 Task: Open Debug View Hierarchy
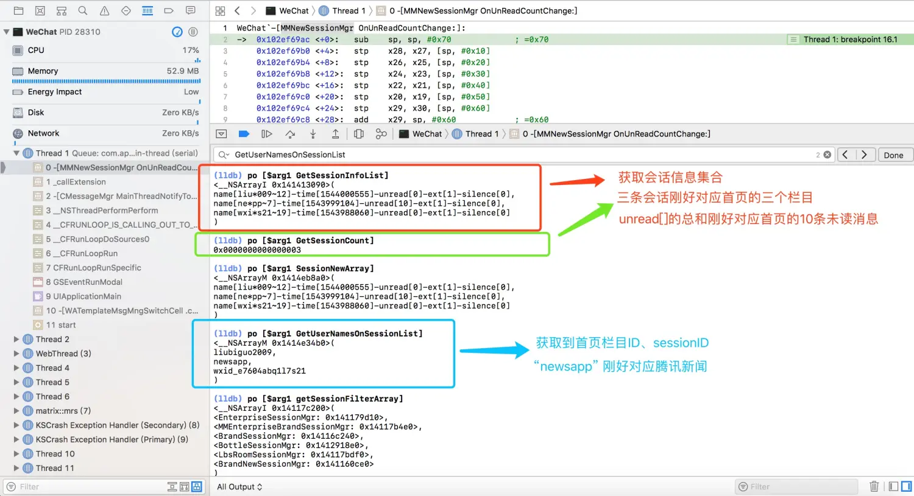(x=359, y=134)
